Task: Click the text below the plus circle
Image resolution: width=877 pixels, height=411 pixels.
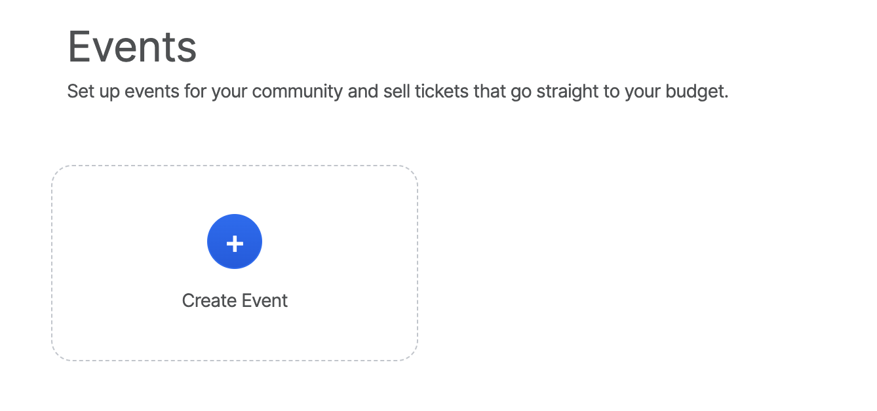Action: pyautogui.click(x=235, y=300)
